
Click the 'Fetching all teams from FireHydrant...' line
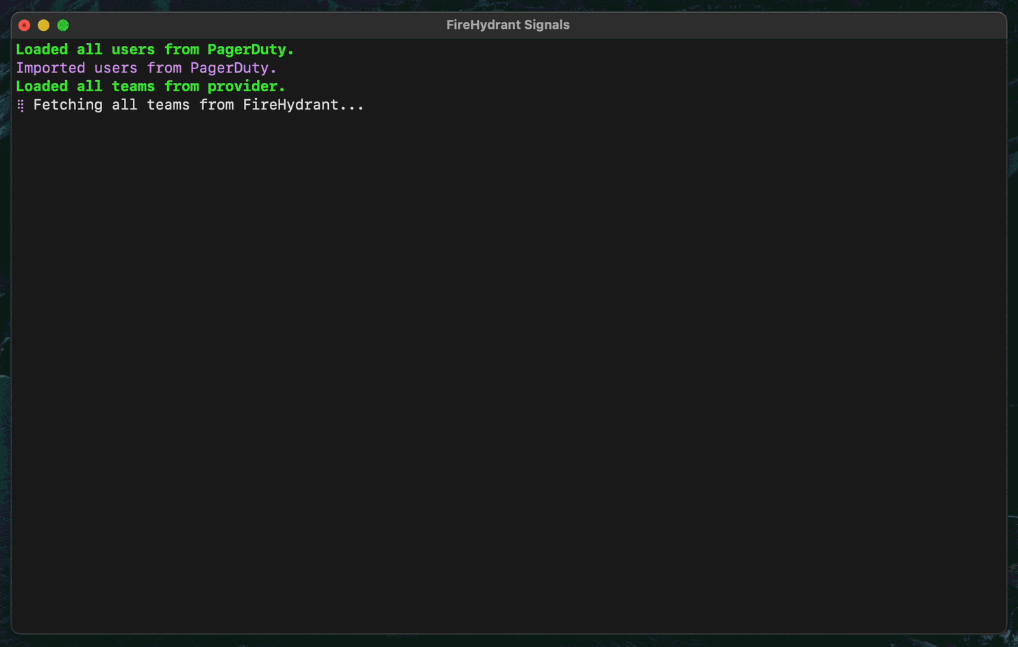coord(199,105)
